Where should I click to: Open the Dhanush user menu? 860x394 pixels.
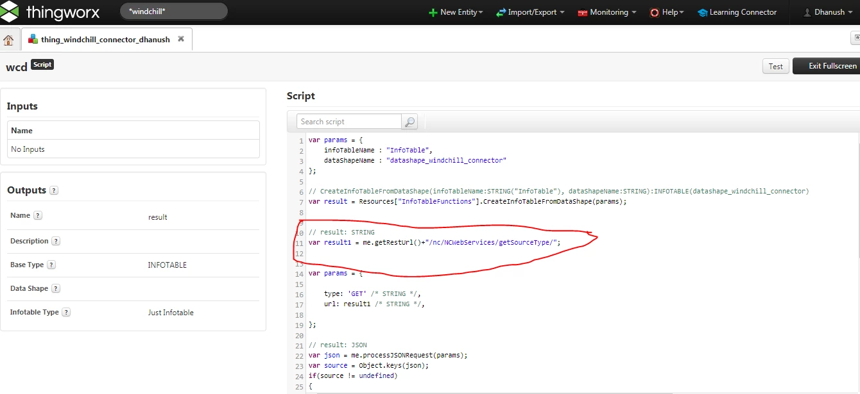828,12
